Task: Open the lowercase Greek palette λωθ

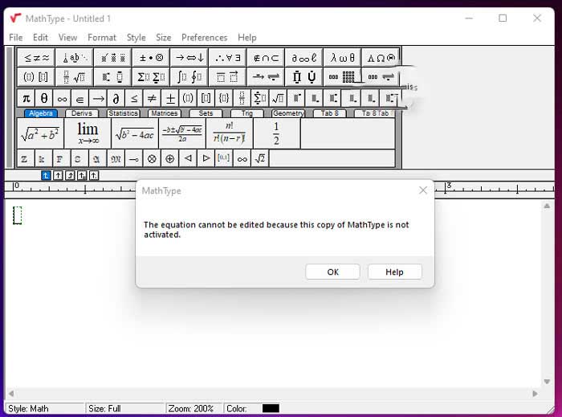Action: tap(342, 58)
